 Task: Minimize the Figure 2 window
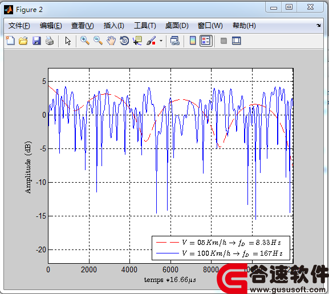tap(274, 8)
